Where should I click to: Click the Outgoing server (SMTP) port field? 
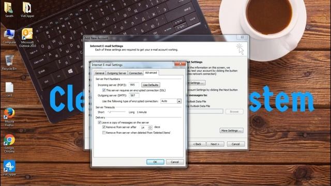[134, 96]
